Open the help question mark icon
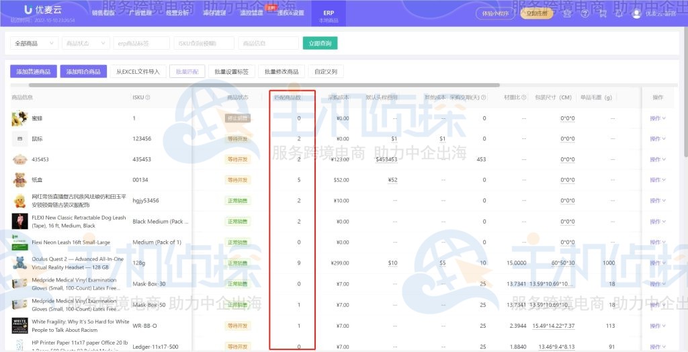This screenshot has height=352, width=688. 585,13
